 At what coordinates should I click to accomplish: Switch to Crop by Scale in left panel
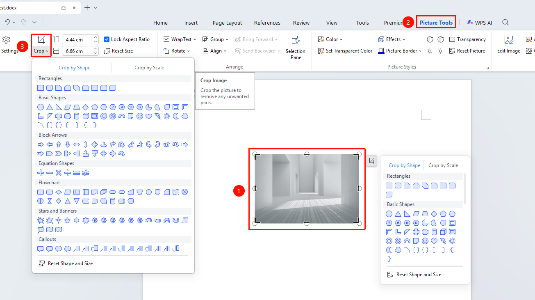coord(149,68)
